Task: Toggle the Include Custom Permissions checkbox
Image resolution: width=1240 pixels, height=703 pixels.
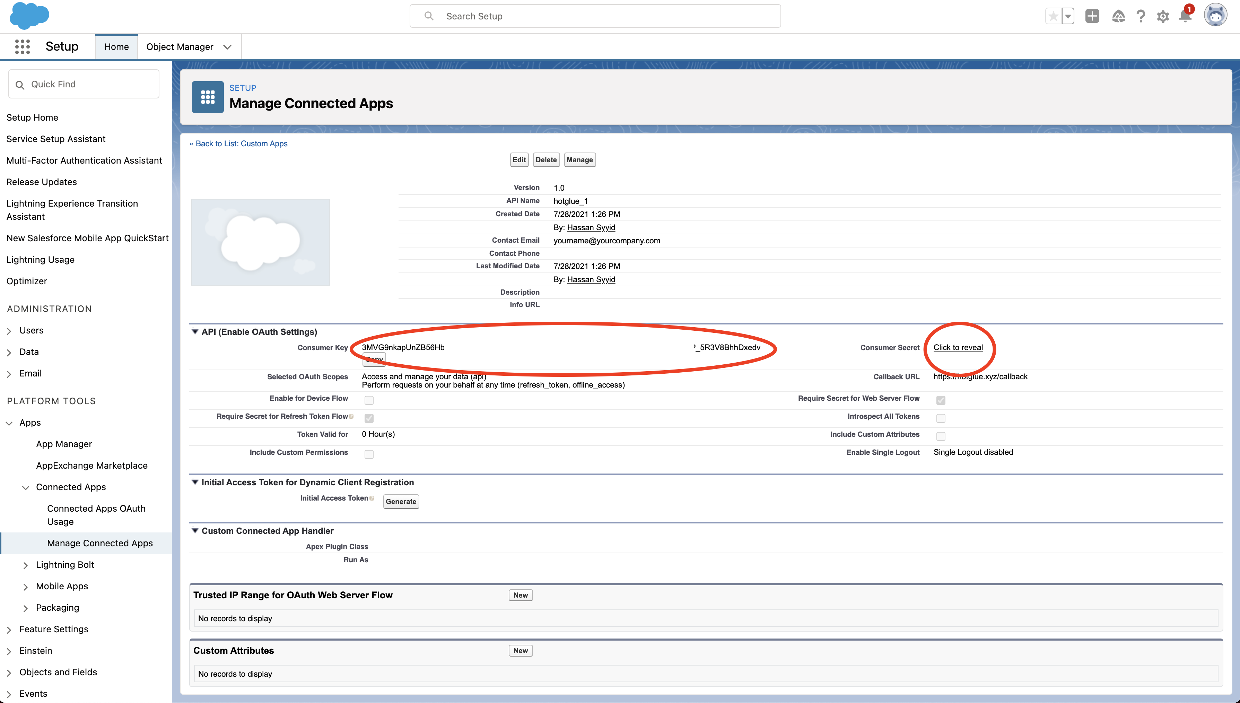Action: [x=369, y=454]
